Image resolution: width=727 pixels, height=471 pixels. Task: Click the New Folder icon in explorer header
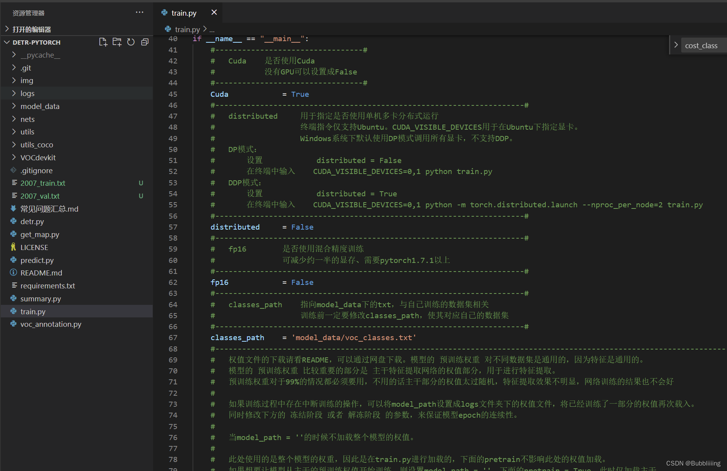click(117, 42)
